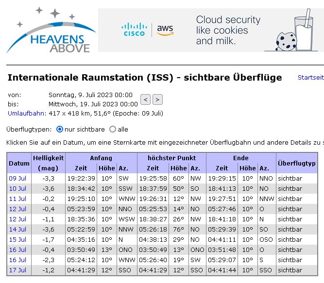Click the 60° maximum altitude cell

coord(179,178)
